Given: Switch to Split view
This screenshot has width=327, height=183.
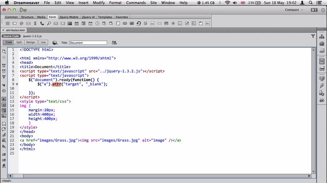Looking at the screenshot, I should point(19,42).
